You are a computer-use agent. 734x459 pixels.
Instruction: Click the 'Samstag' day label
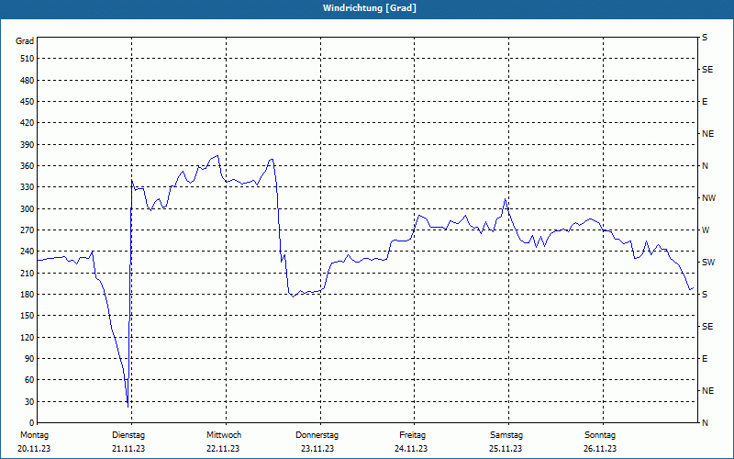(506, 435)
